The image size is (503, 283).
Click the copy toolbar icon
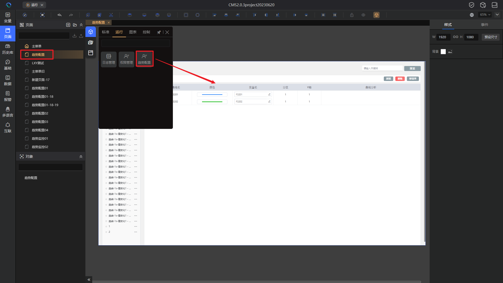[88, 15]
